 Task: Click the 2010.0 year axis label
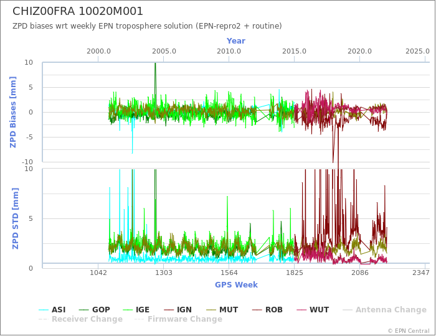pos(229,52)
